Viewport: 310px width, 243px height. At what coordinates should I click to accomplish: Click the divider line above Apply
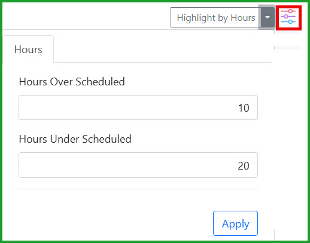138,189
